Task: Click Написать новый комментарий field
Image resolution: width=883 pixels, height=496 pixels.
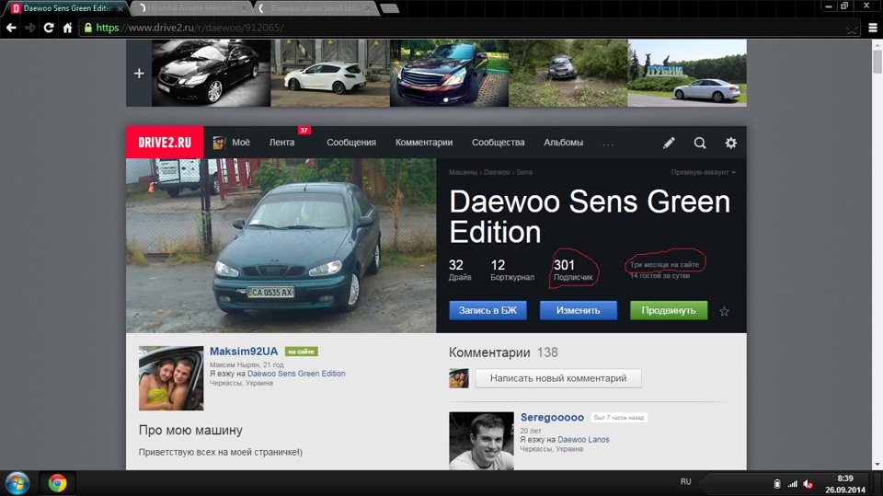Action: point(558,378)
